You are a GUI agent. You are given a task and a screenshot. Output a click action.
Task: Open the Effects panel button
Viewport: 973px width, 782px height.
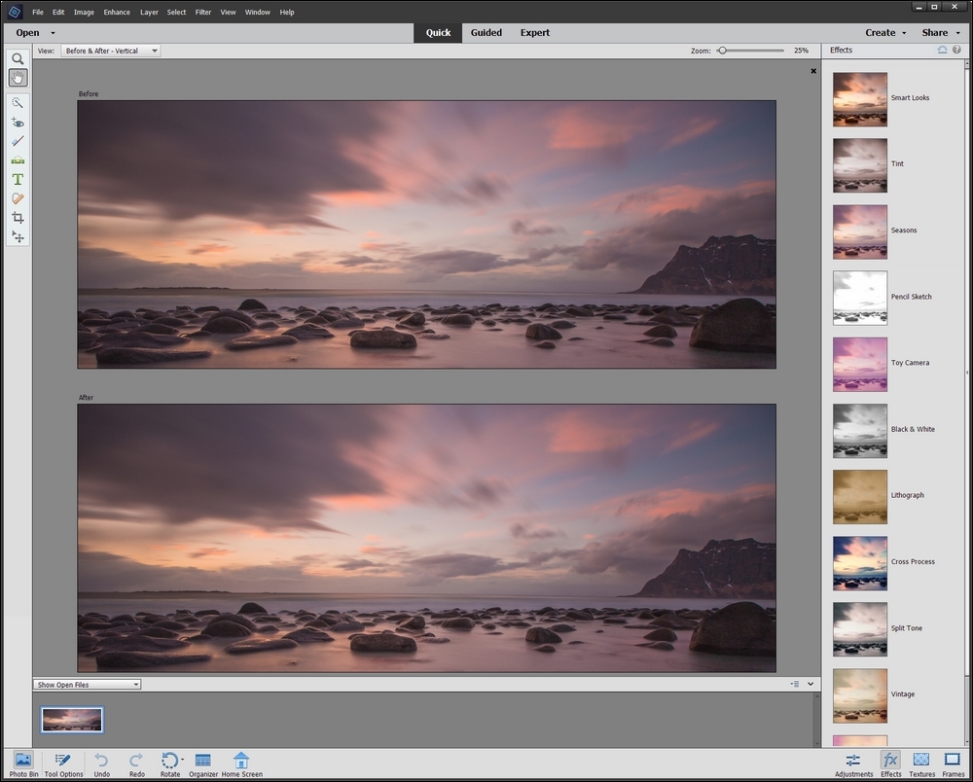coord(890,764)
